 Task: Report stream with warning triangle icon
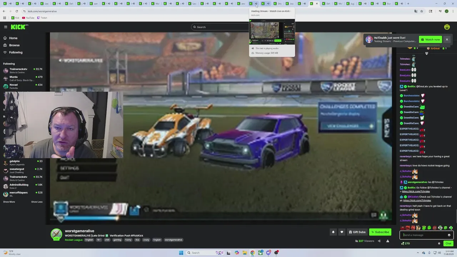[x=388, y=241]
